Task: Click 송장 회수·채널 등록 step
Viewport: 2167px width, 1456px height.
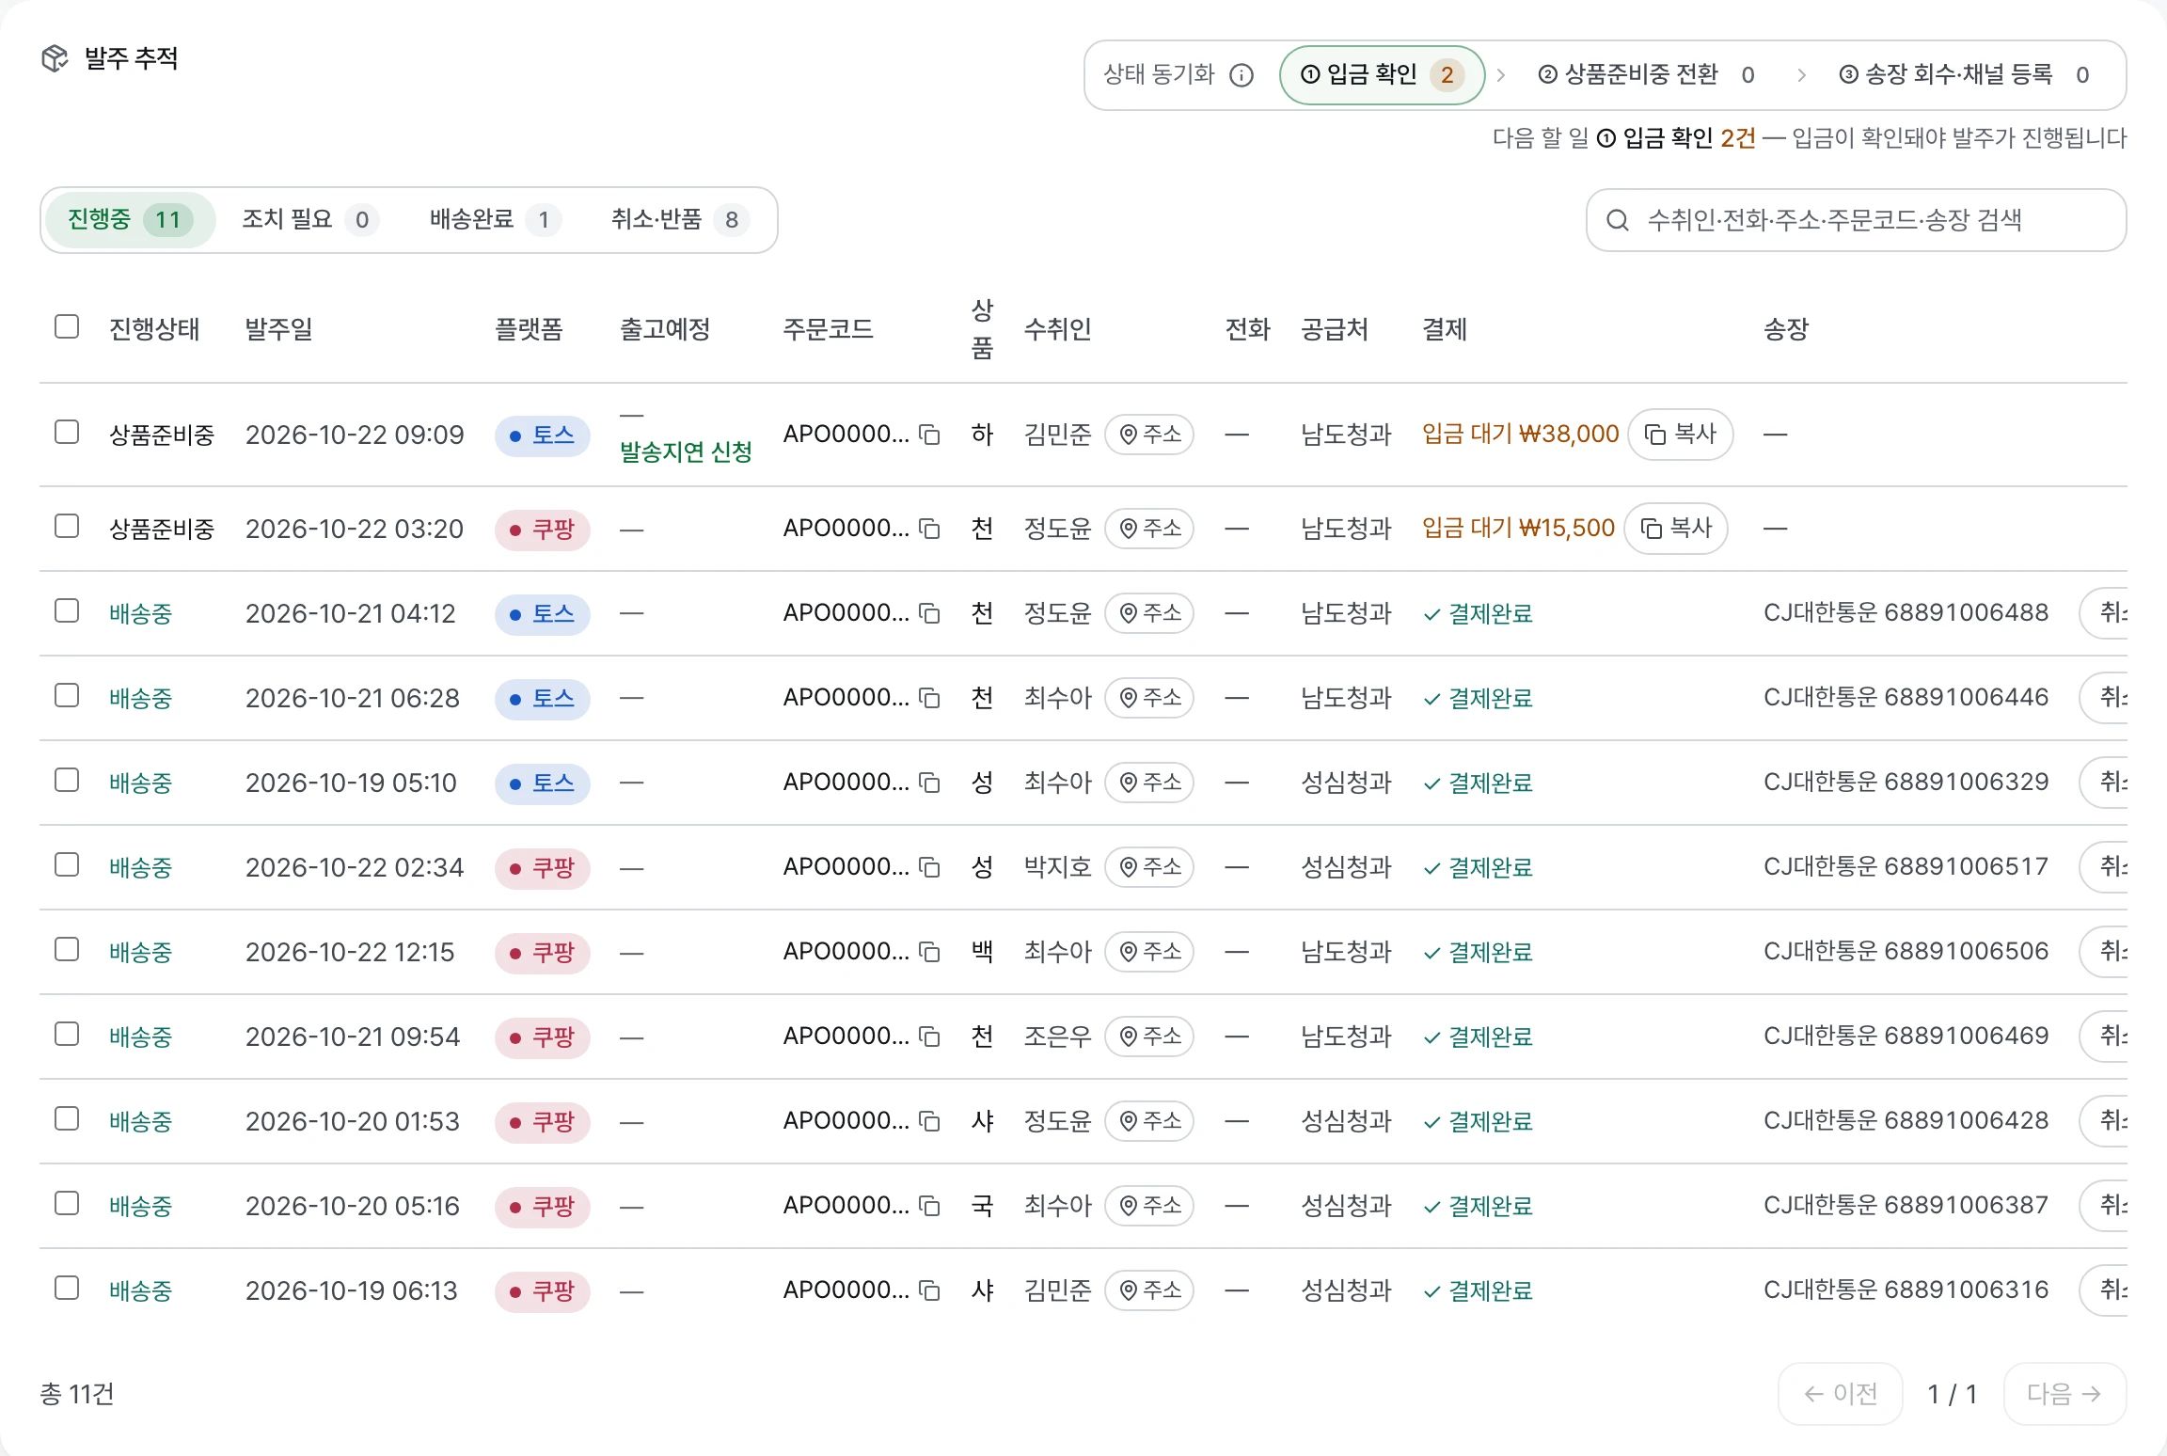Action: point(1964,75)
